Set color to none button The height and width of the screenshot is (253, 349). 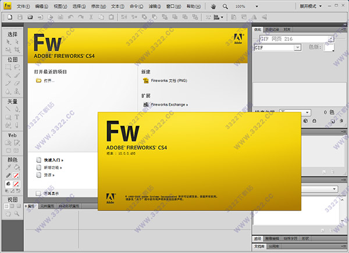pos(12,191)
